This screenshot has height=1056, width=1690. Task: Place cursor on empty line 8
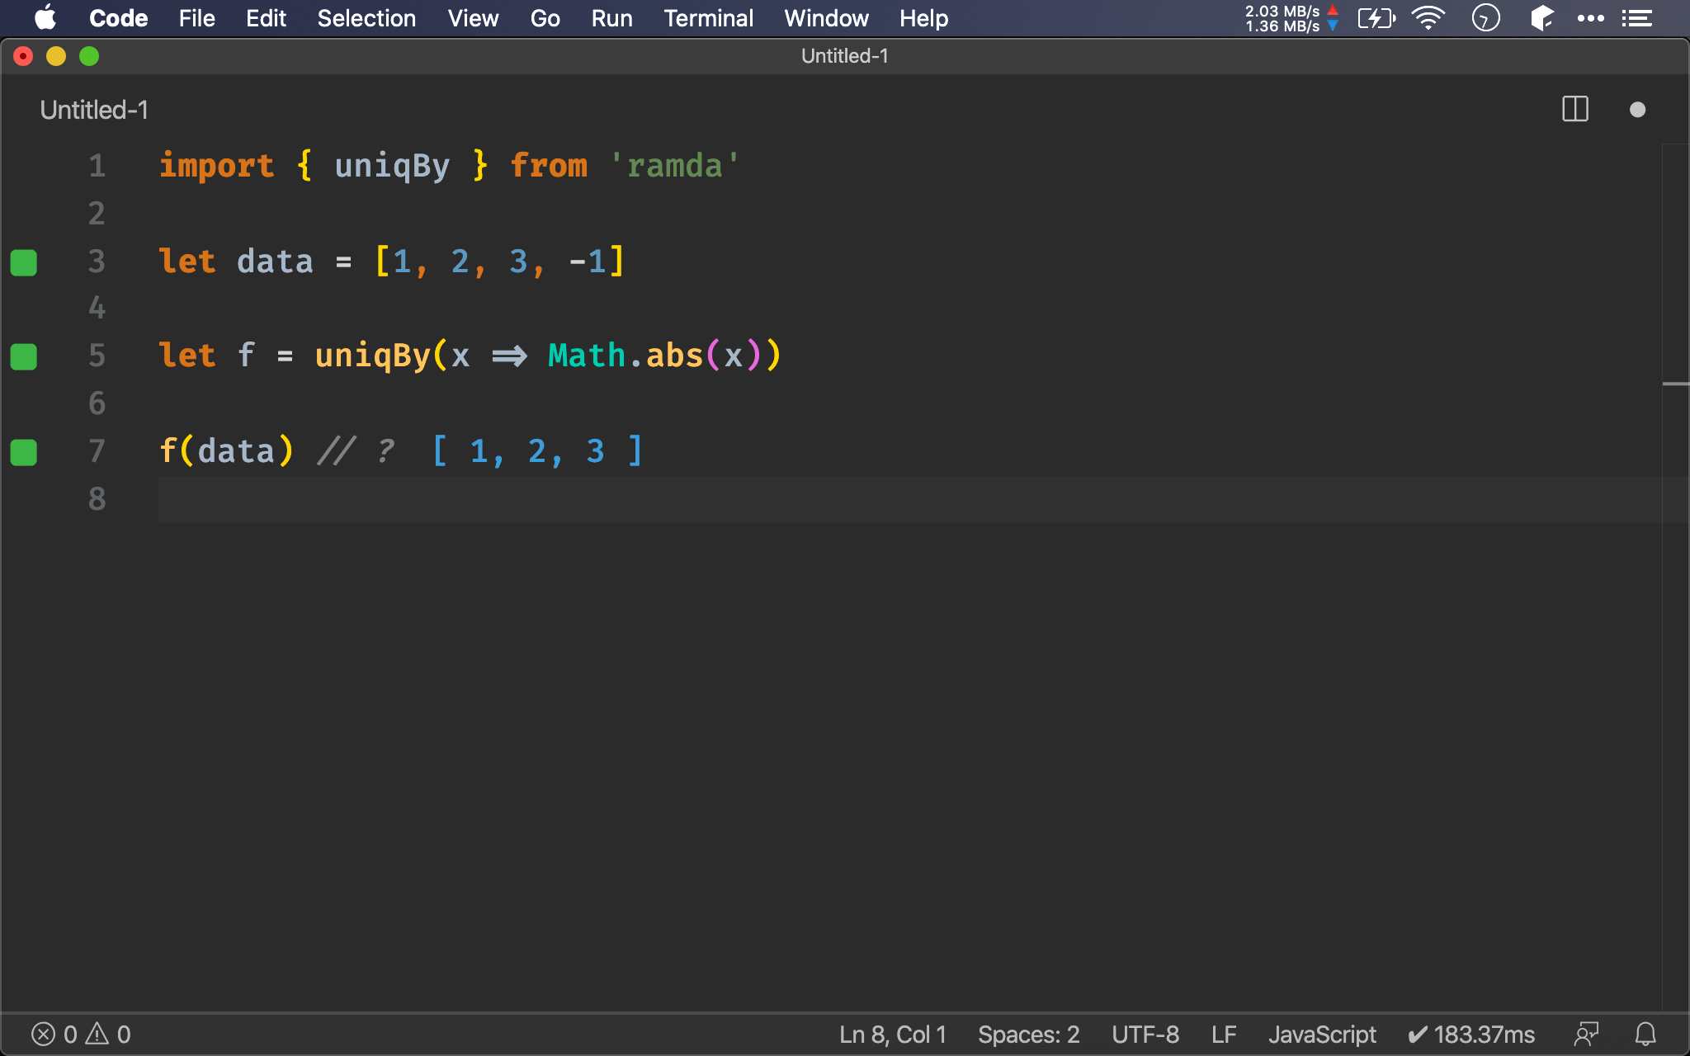pos(909,499)
